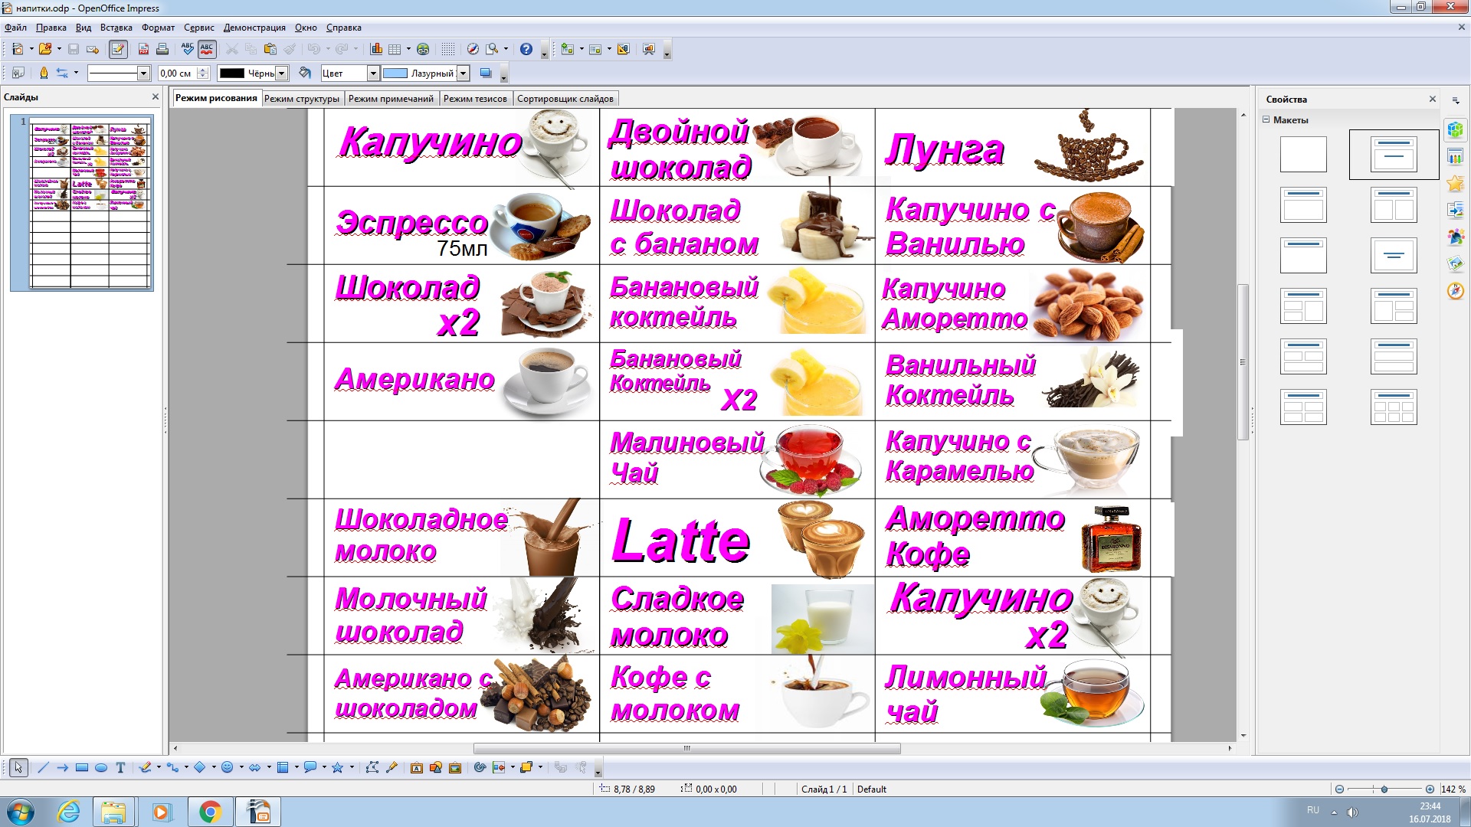The image size is (1471, 827).
Task: Export the presentation directly as PDF
Action: coord(143,49)
